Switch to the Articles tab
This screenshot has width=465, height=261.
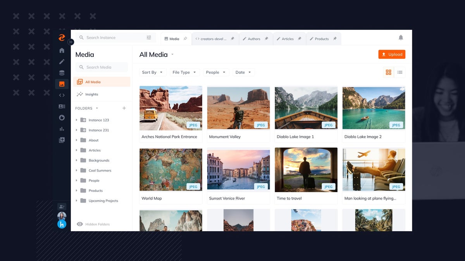[287, 38]
